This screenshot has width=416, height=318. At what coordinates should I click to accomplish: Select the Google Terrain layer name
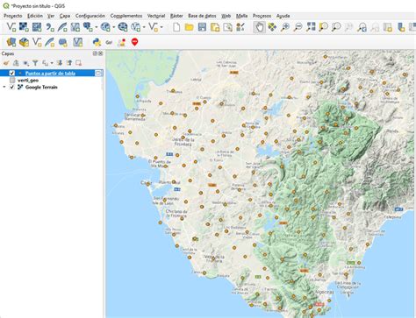coord(41,87)
